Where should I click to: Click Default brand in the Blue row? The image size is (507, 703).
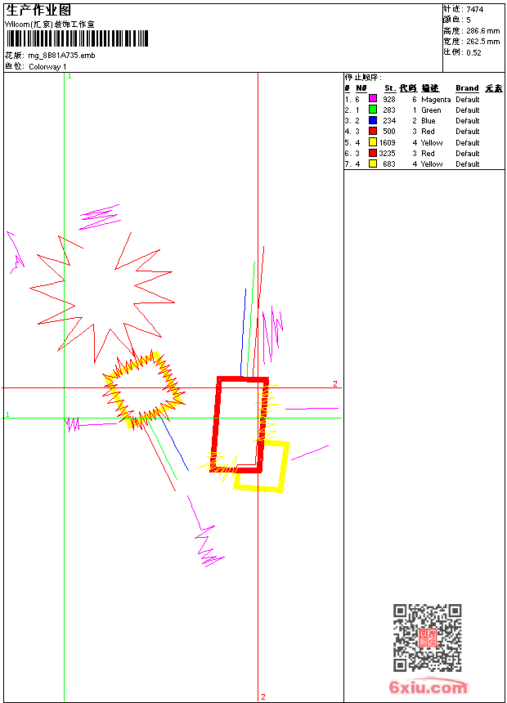pos(467,121)
